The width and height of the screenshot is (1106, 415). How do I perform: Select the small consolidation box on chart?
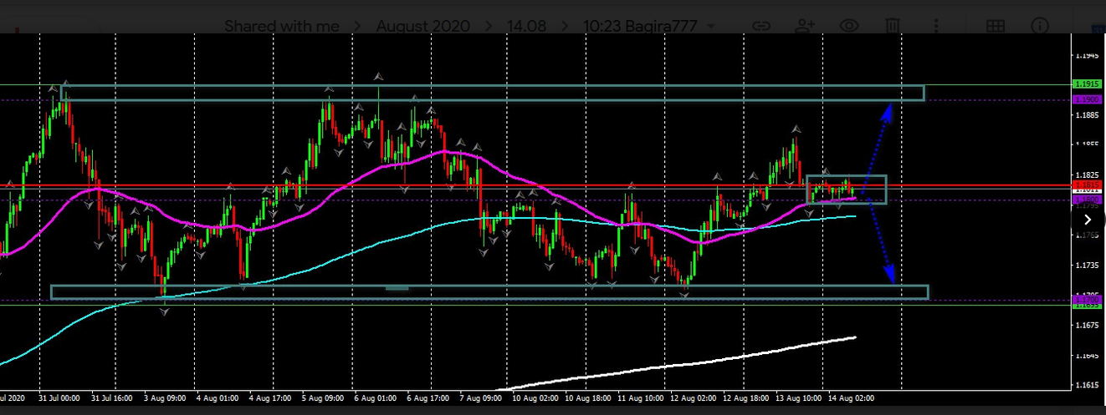[x=846, y=190]
